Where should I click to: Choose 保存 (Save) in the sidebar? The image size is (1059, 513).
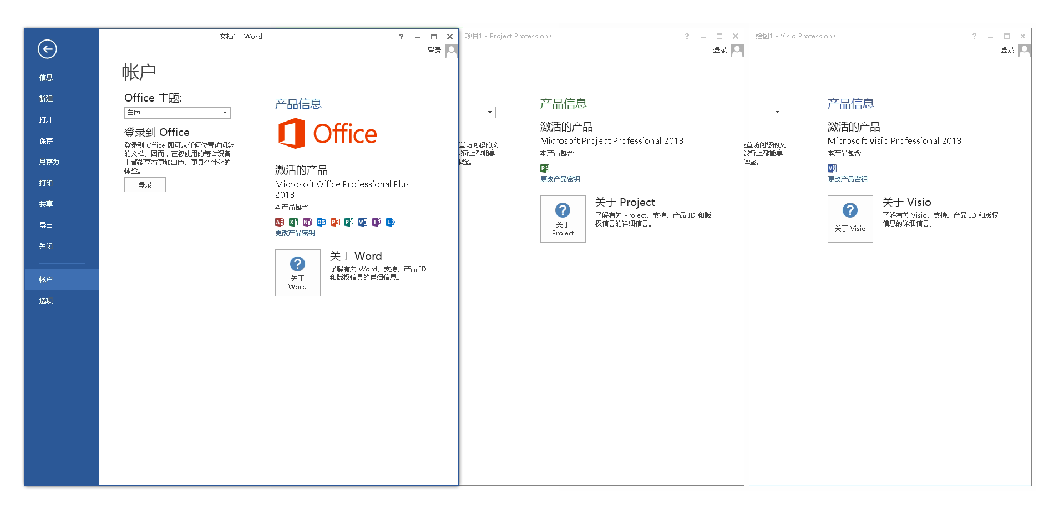pyautogui.click(x=62, y=140)
